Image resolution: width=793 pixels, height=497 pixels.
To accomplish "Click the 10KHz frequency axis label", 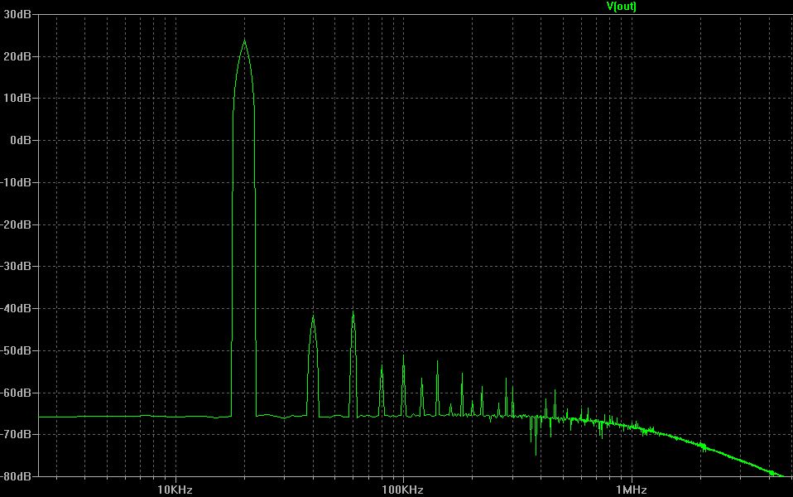I will tap(175, 490).
